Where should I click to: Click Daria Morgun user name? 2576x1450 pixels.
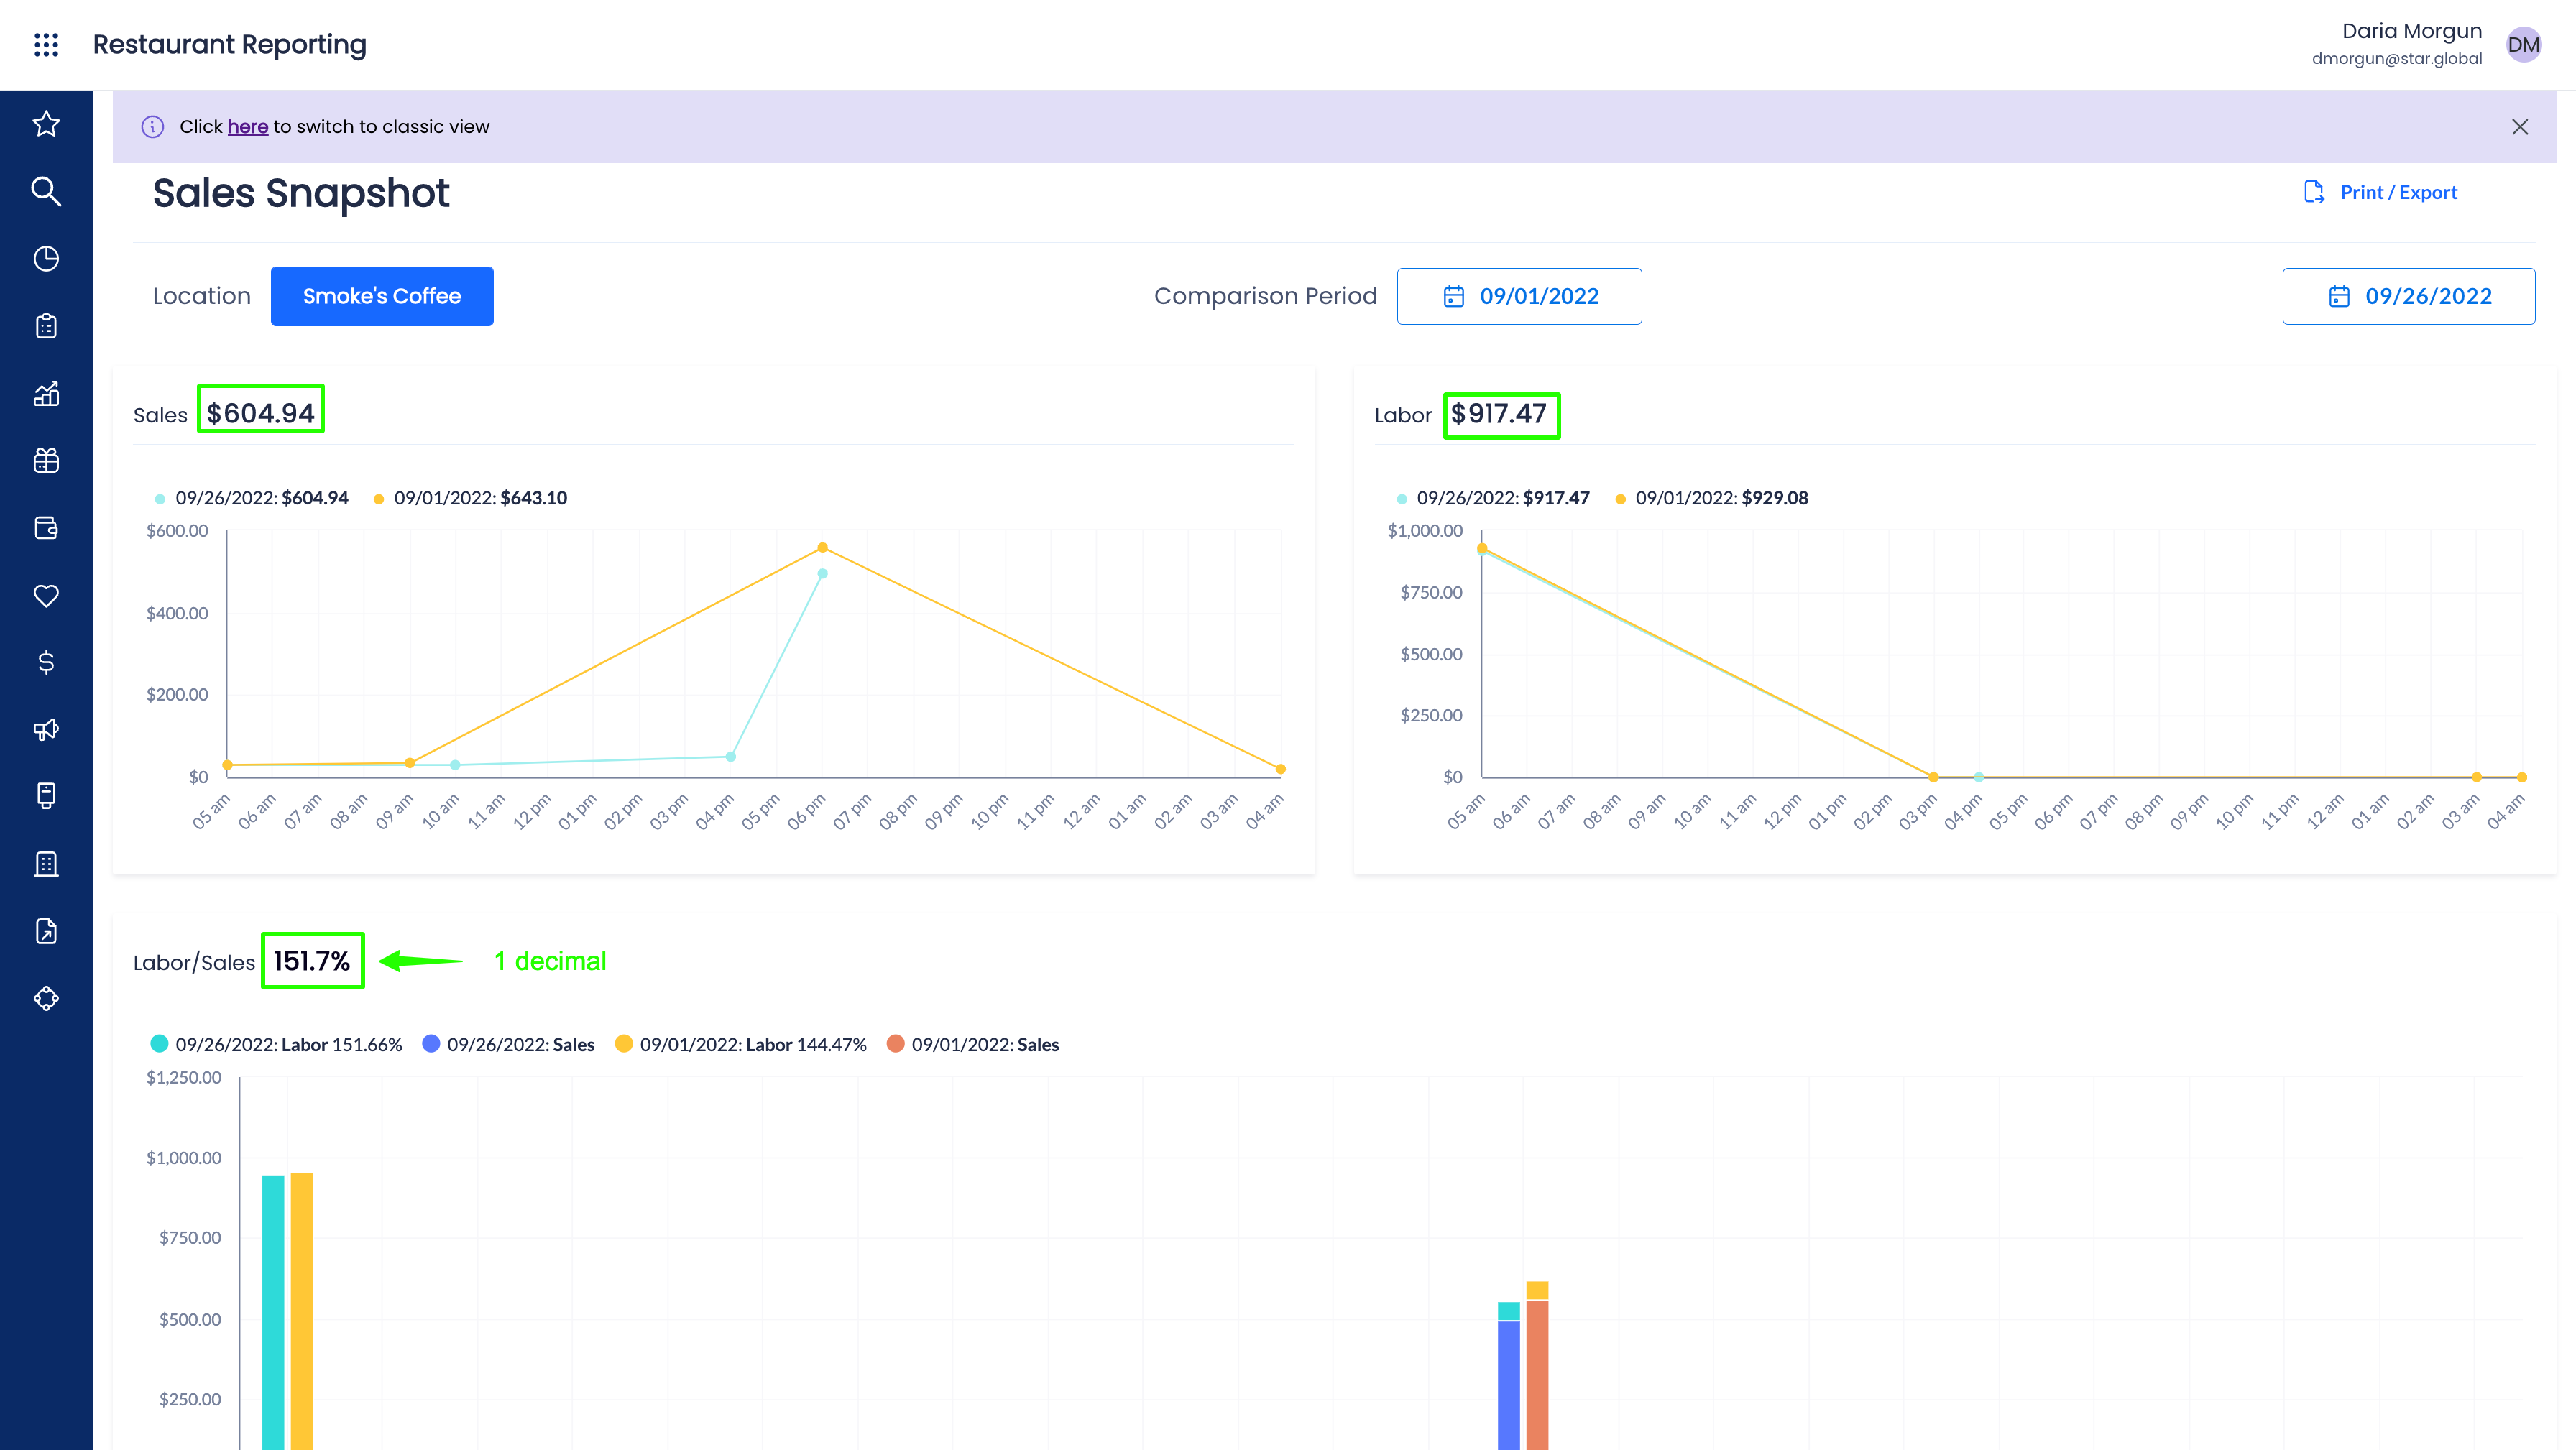coord(2412,31)
